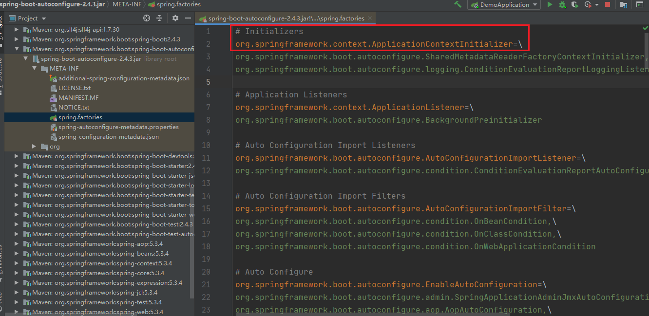Click the META-INF folder icon in tree
649x316 pixels.
[45, 69]
